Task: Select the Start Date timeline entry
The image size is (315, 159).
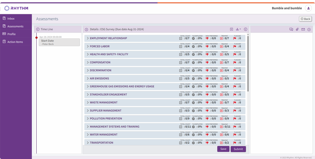Action: coord(59,42)
